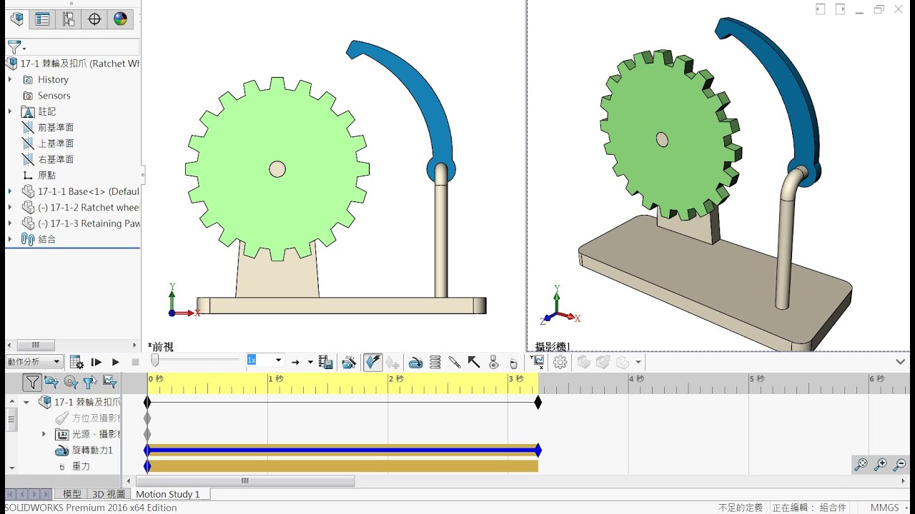Open Motion Study Properties gear
The image size is (915, 514).
[x=560, y=363]
